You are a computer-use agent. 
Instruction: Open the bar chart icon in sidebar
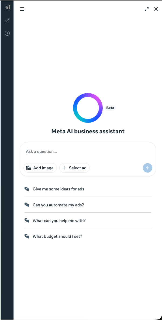pos(7,7)
